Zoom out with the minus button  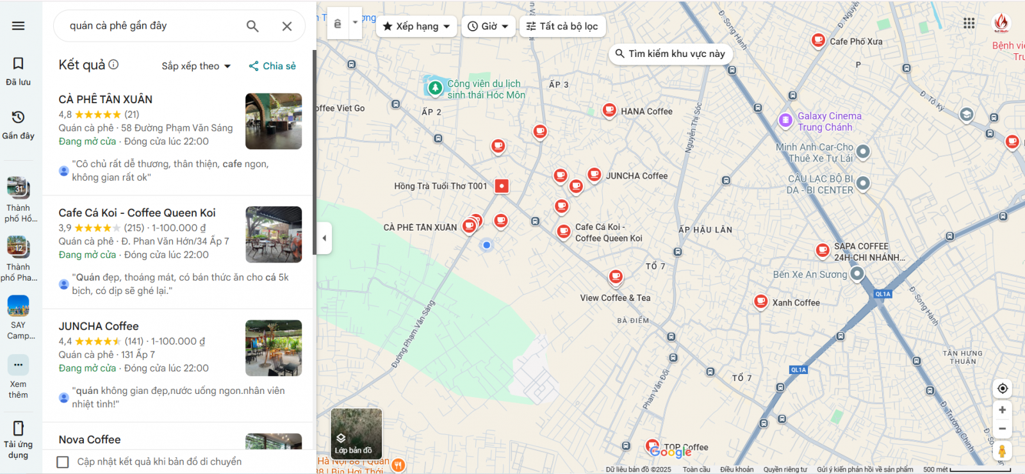coord(1003,429)
